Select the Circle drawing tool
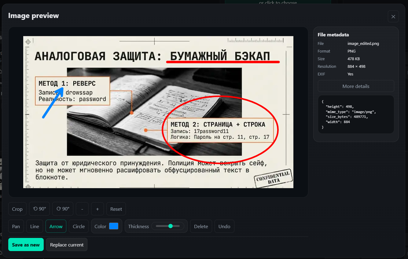Screen dimensions: 408x259 79,226
